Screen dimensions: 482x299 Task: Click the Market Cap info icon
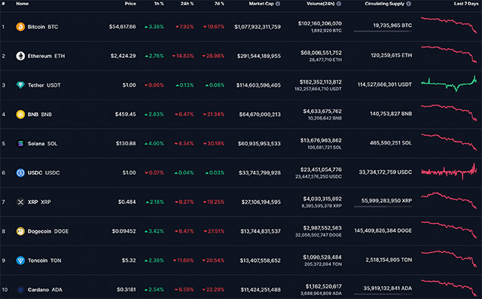[x=278, y=4]
